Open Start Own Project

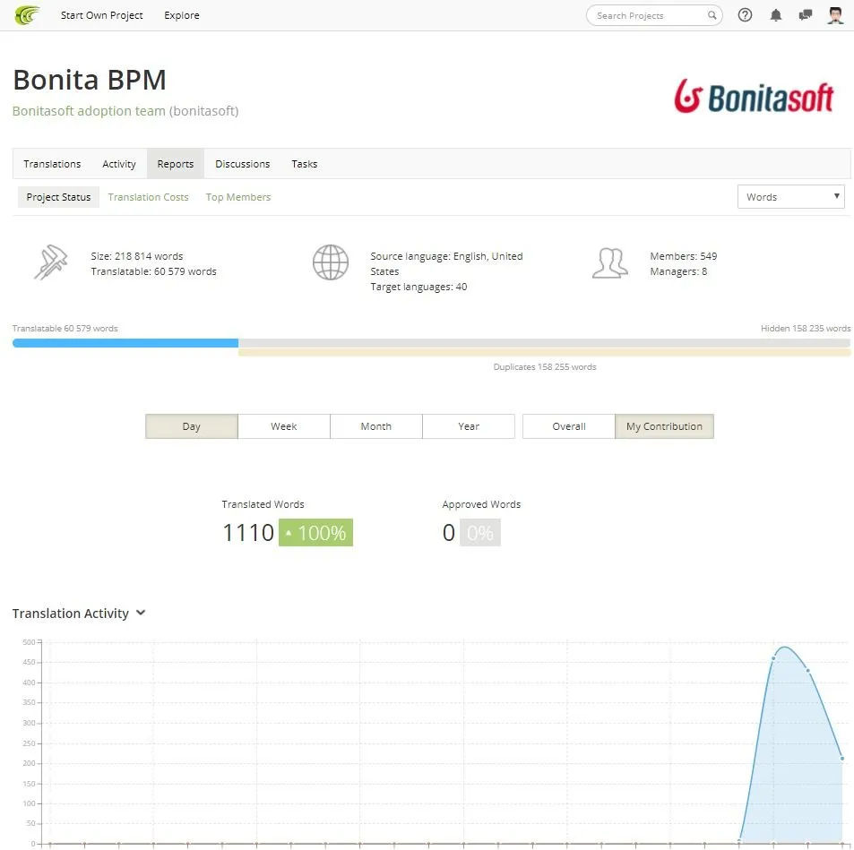[102, 15]
